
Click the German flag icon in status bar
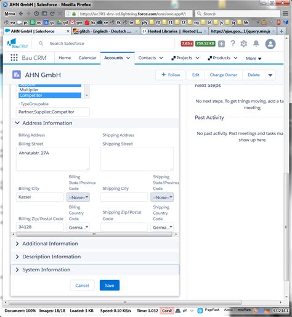click(x=267, y=311)
